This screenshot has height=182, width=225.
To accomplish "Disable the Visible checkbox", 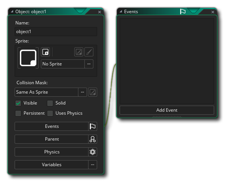I will (18, 103).
